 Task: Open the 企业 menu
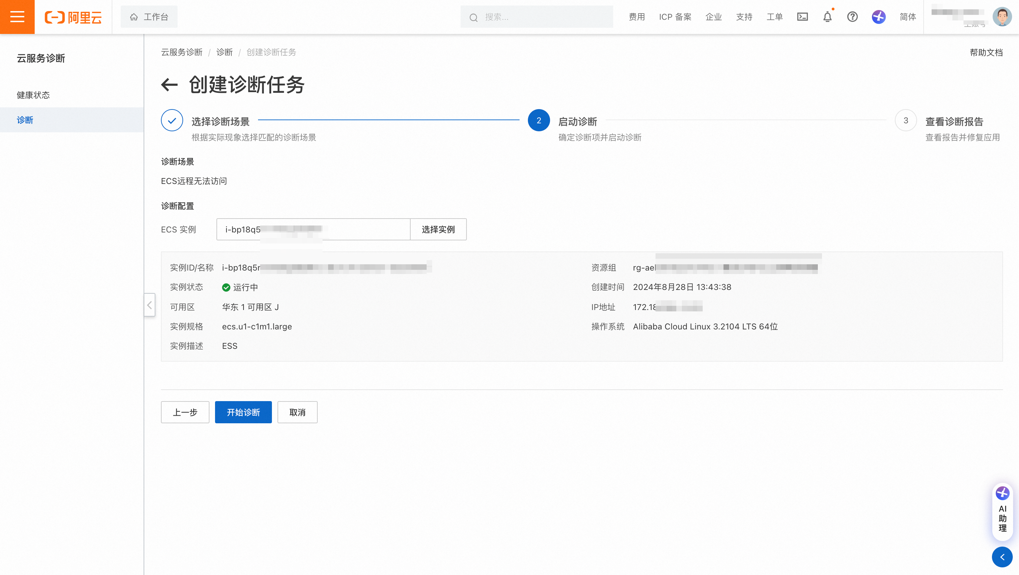[x=714, y=17]
